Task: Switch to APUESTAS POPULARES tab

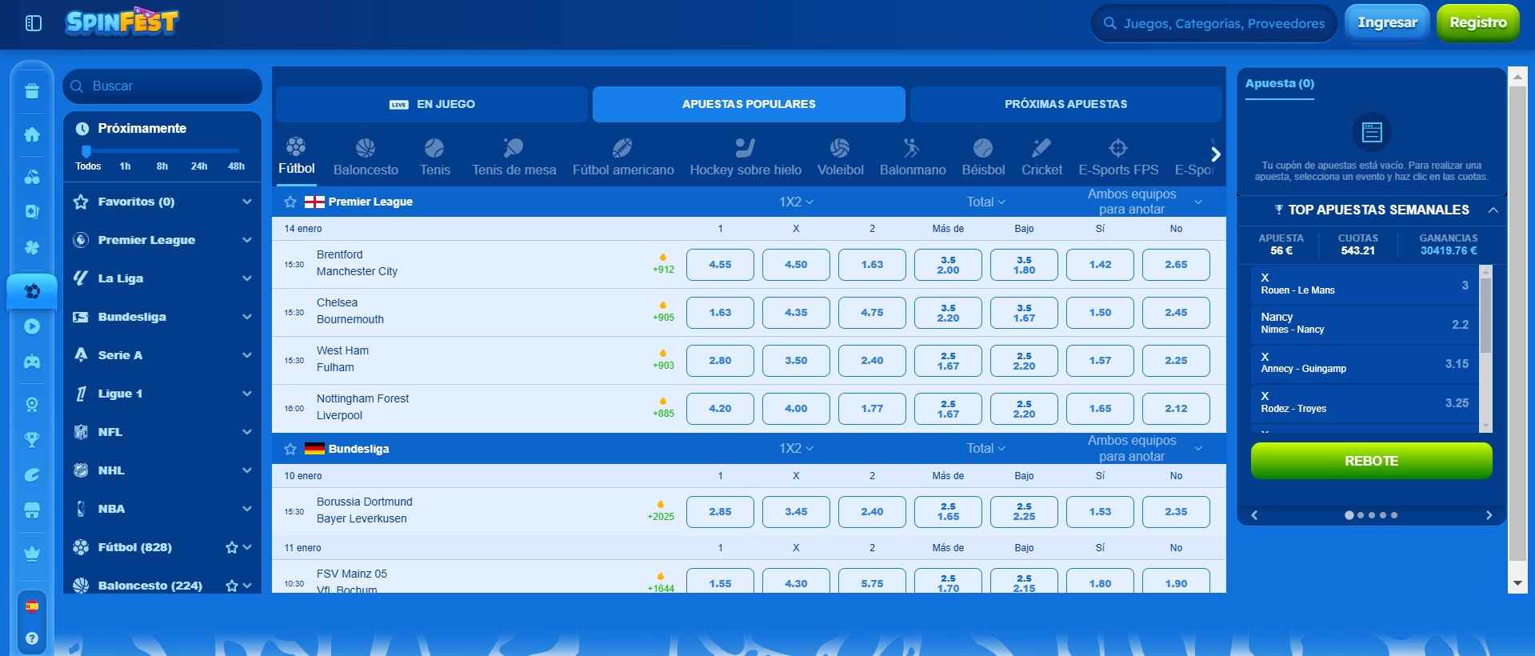Action: tap(749, 104)
